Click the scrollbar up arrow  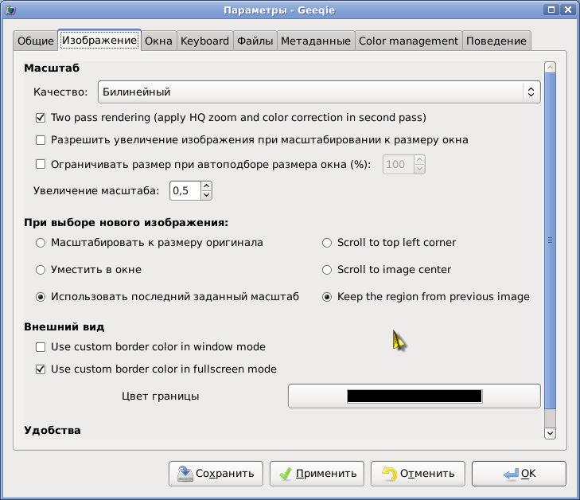pyautogui.click(x=550, y=68)
